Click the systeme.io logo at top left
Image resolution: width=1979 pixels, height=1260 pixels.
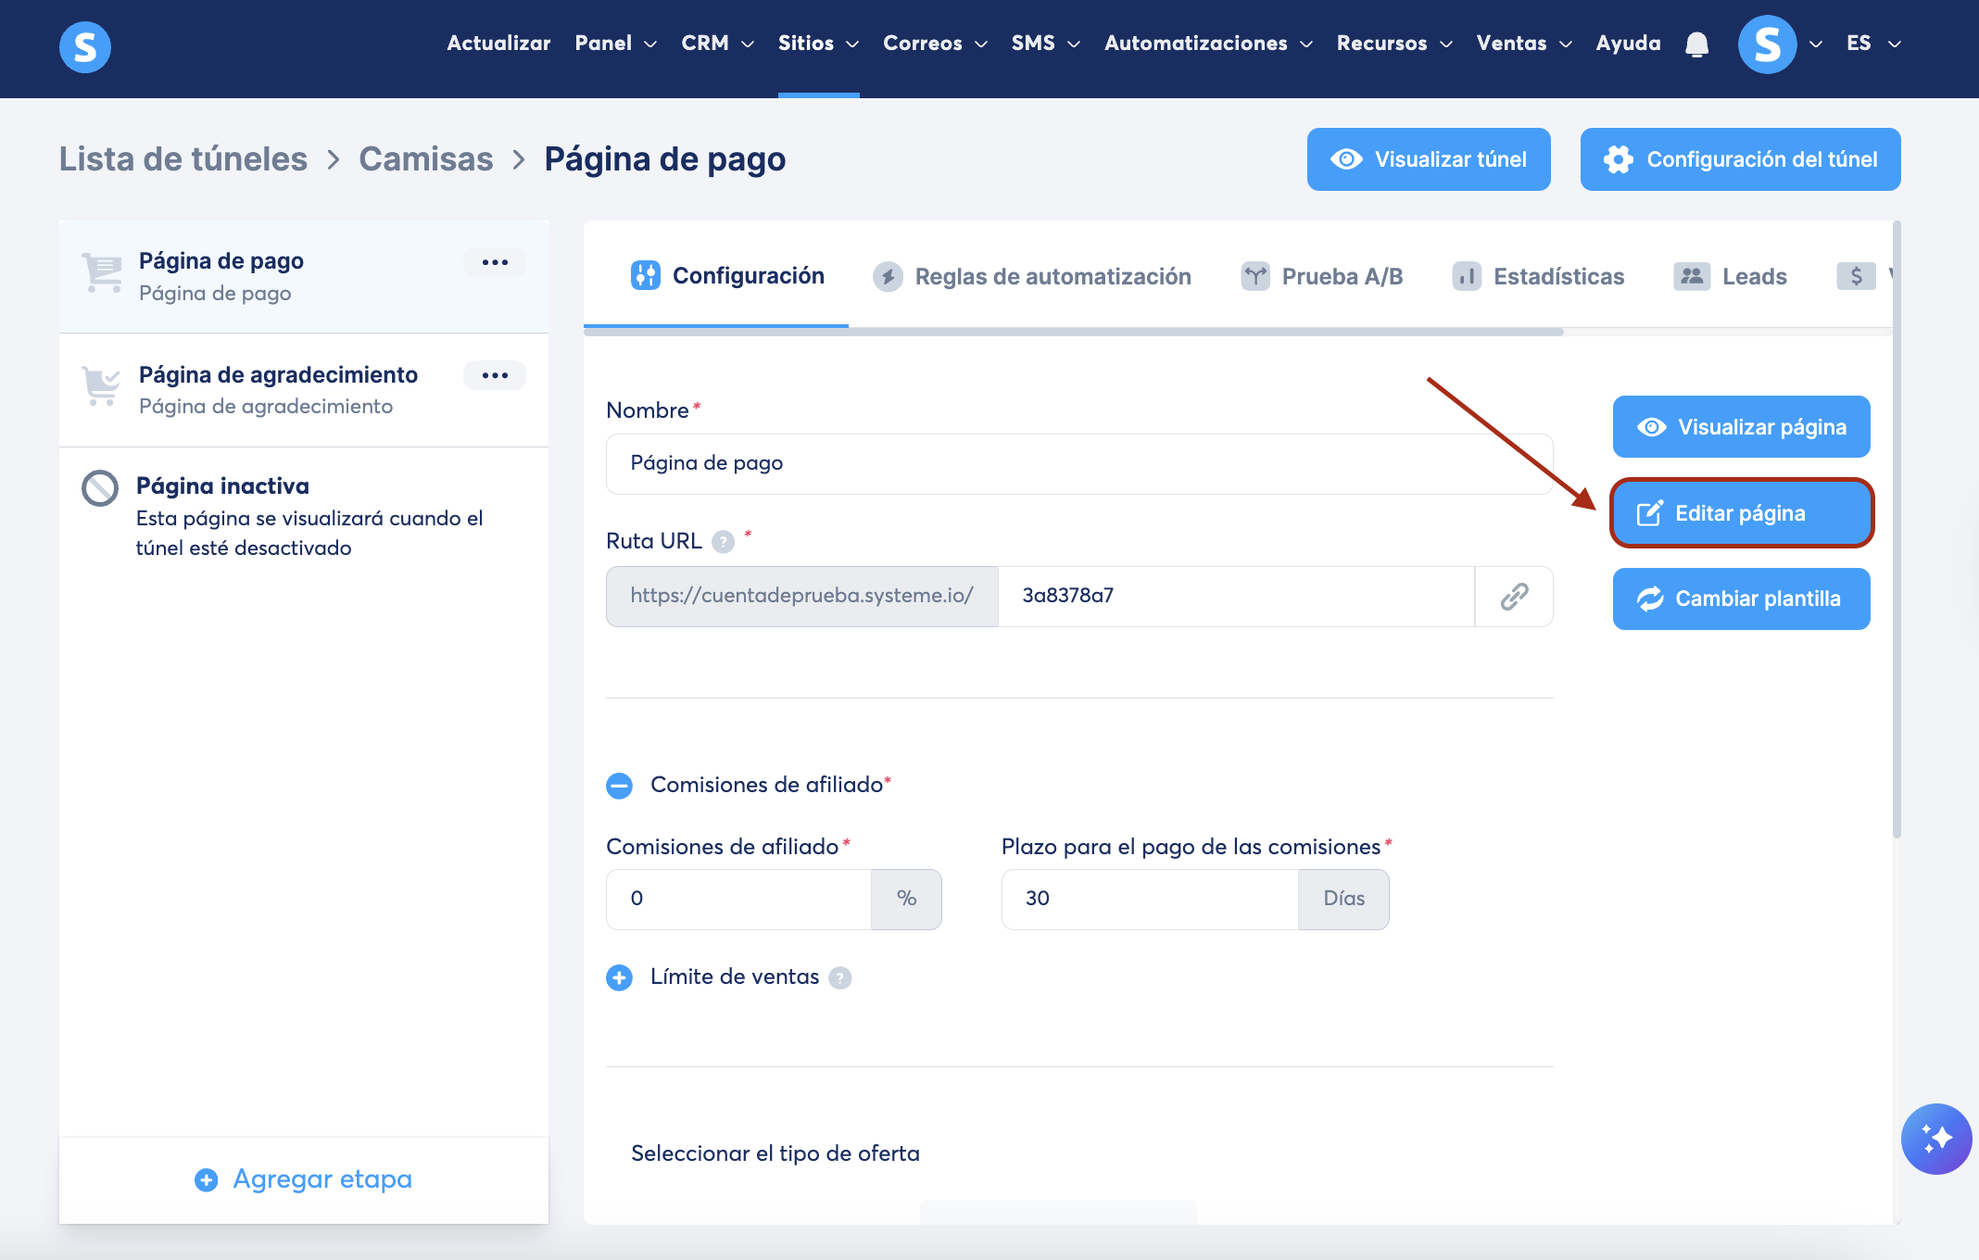[85, 46]
